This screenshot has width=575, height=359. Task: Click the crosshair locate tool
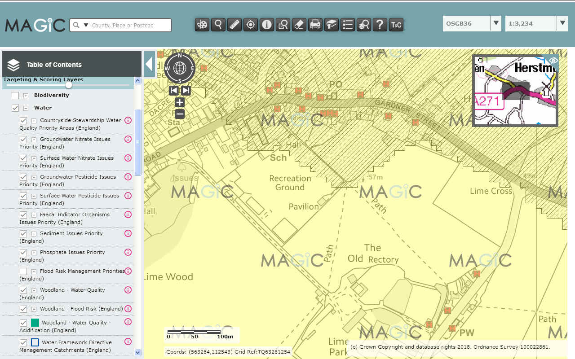(251, 25)
